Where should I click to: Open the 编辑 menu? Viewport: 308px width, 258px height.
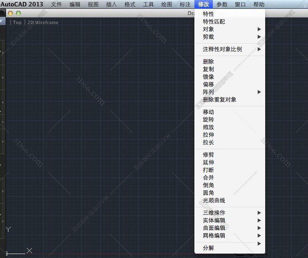coord(75,4)
